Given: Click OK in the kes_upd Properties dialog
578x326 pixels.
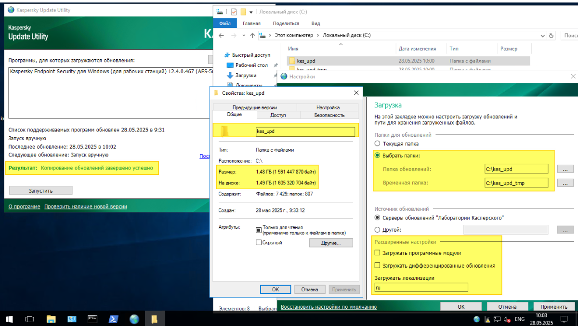Looking at the screenshot, I should [276, 289].
